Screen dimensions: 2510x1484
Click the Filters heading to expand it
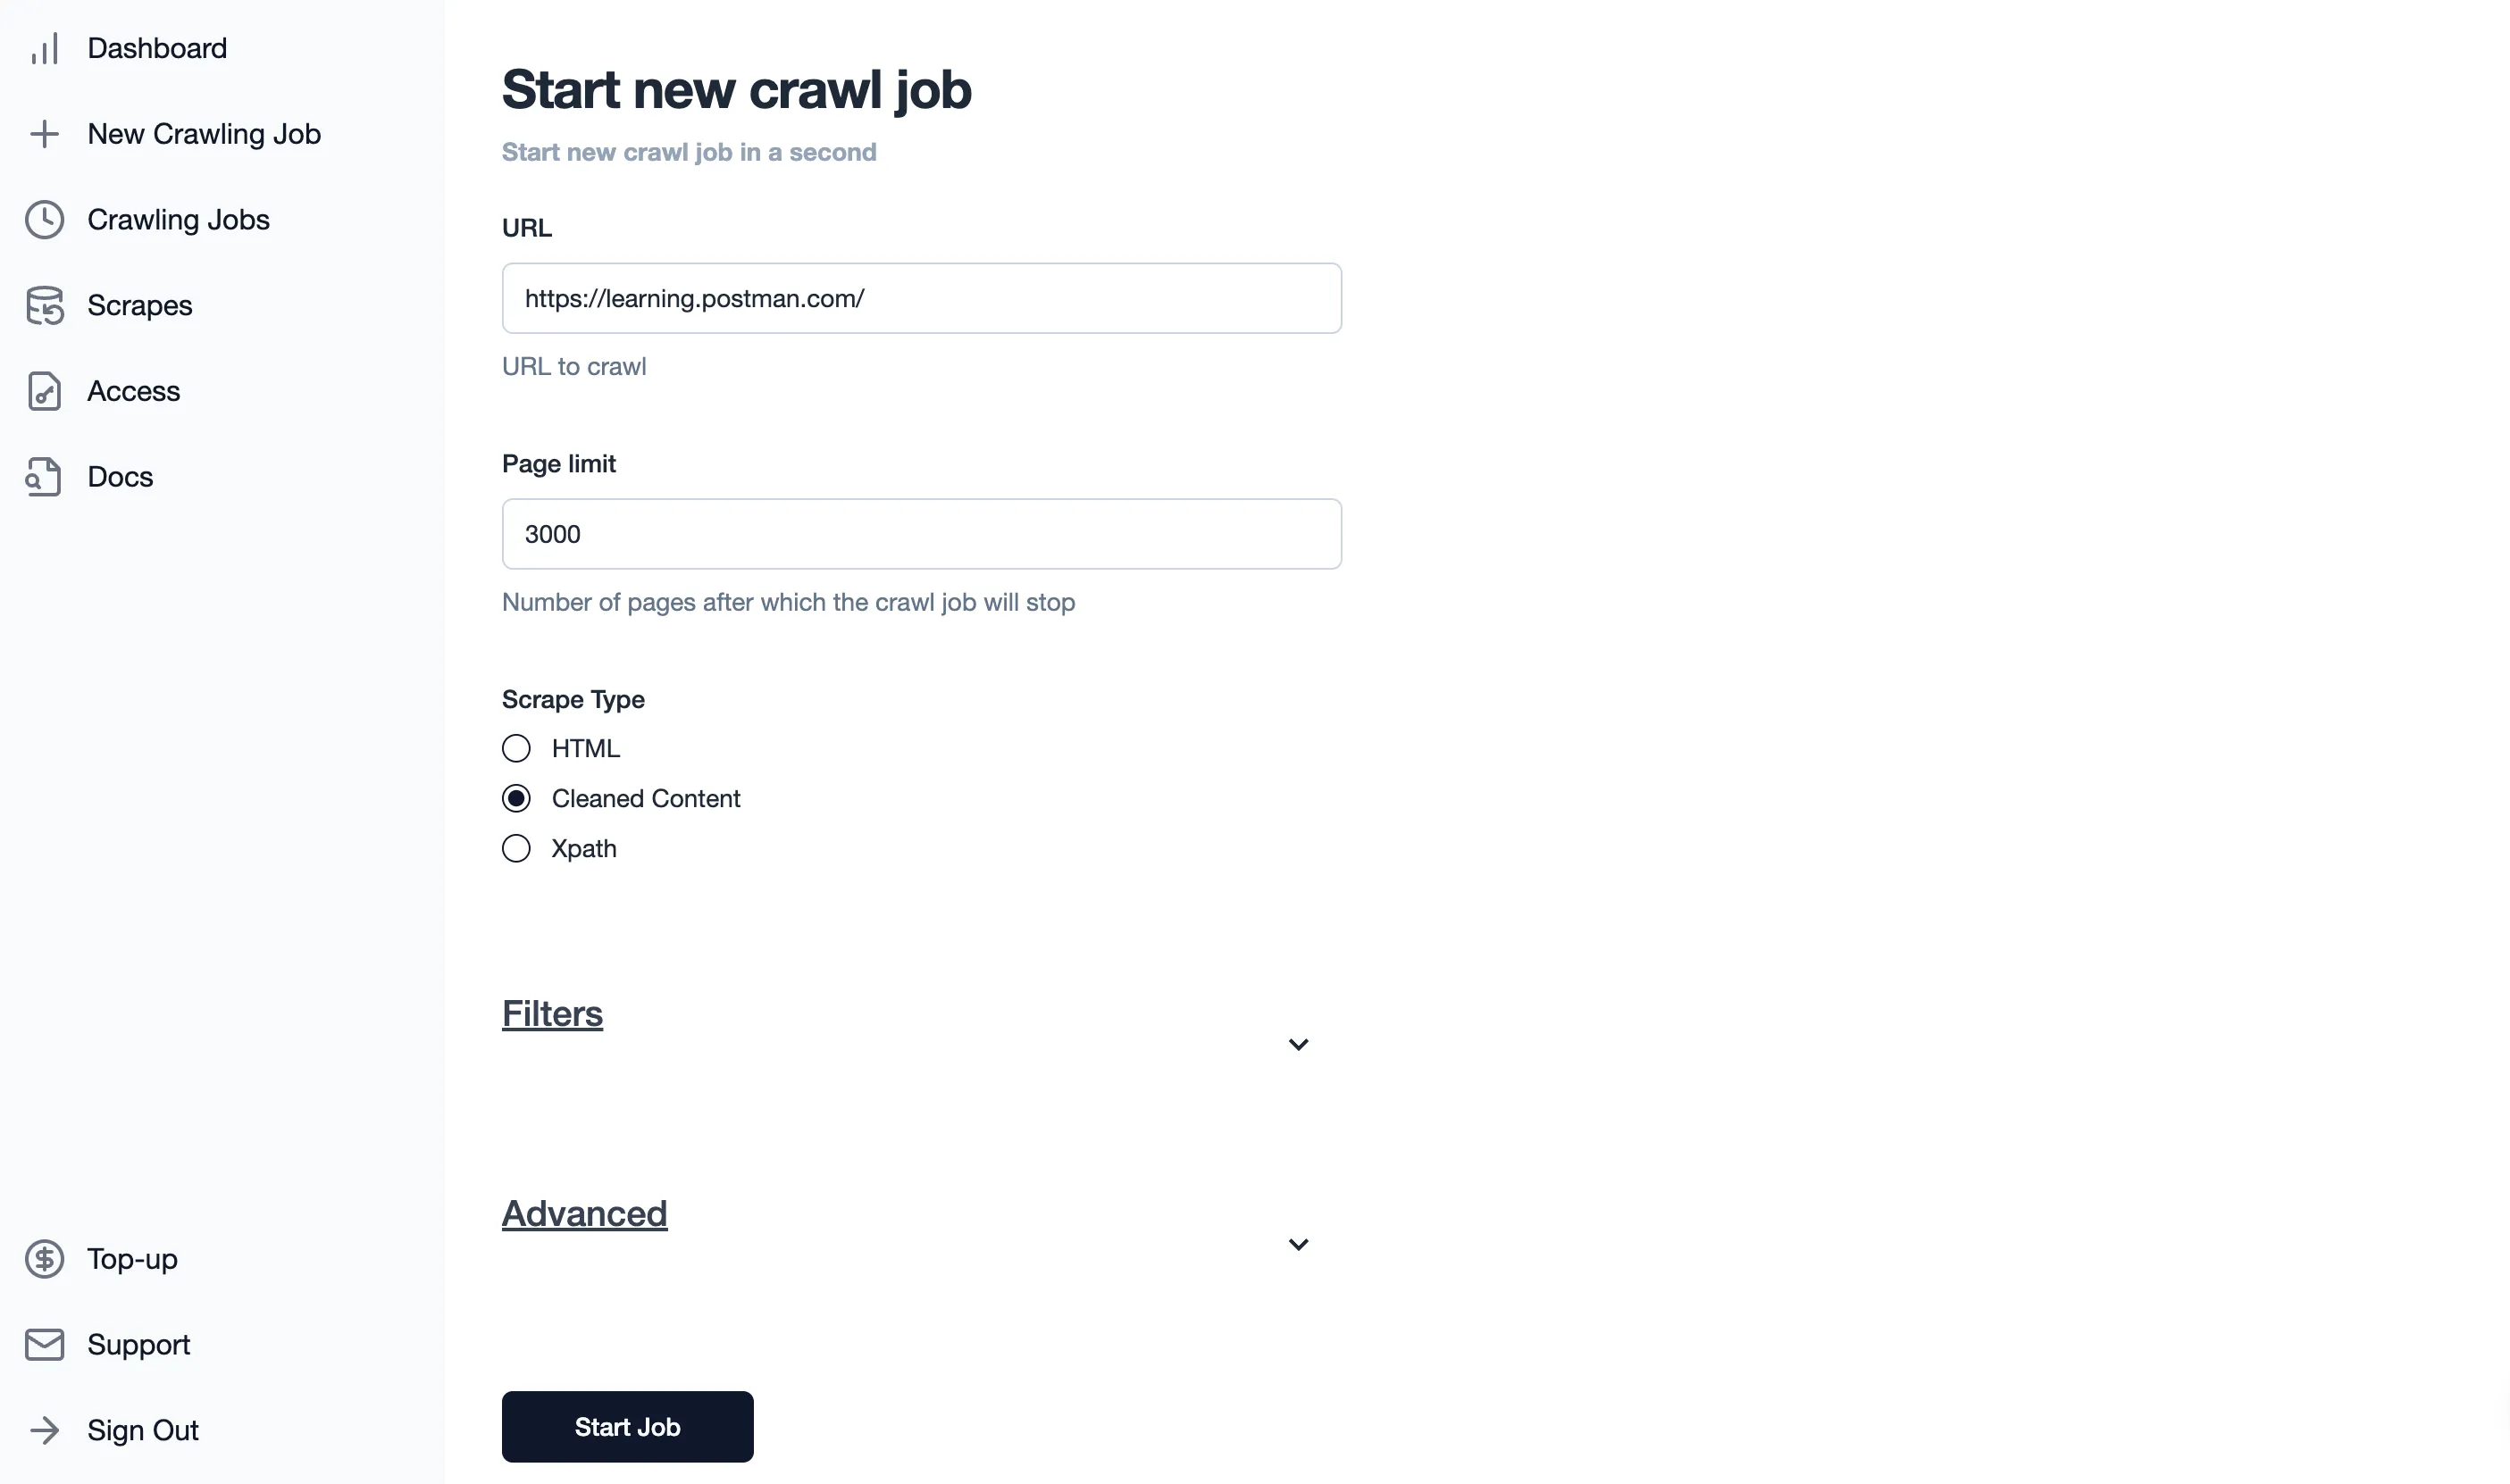pyautogui.click(x=551, y=1013)
